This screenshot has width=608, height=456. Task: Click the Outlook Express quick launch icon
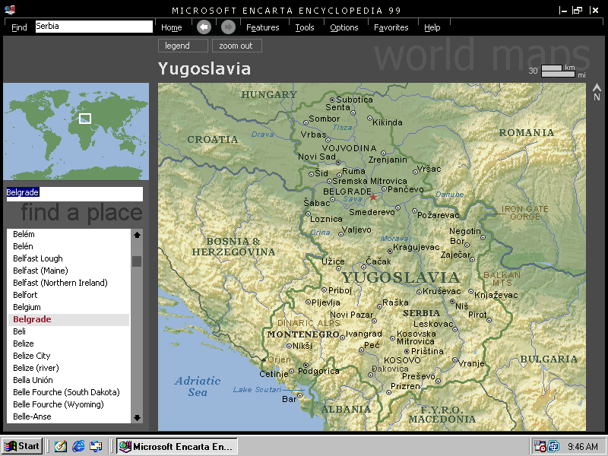(97, 446)
